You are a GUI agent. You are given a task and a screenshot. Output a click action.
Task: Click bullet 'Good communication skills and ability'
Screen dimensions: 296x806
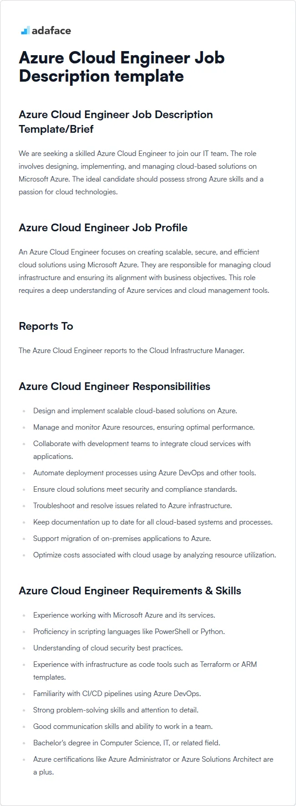(123, 726)
